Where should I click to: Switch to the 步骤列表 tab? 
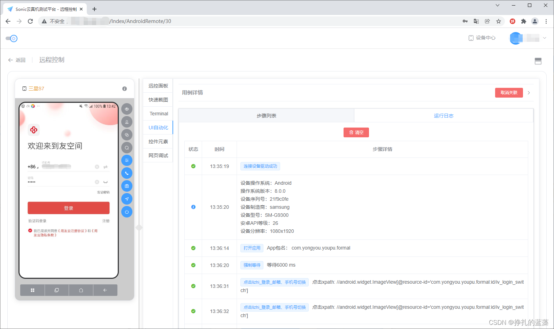[x=267, y=116]
